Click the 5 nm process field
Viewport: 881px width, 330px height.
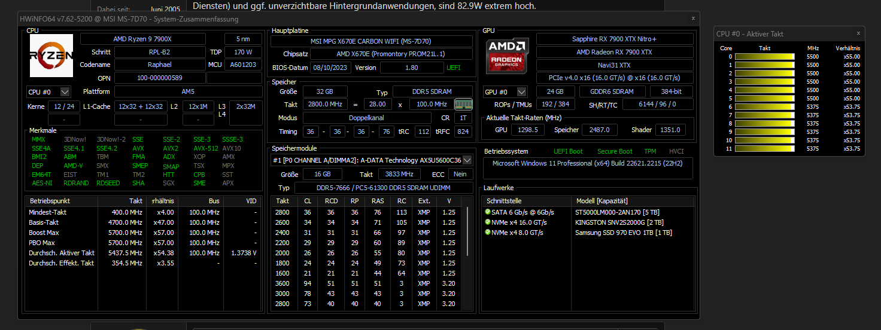click(x=243, y=39)
